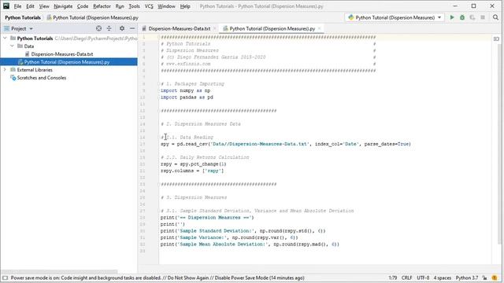The image size is (504, 283).
Task: Collapse all nodes with Project panel icon
Action: tap(109, 28)
